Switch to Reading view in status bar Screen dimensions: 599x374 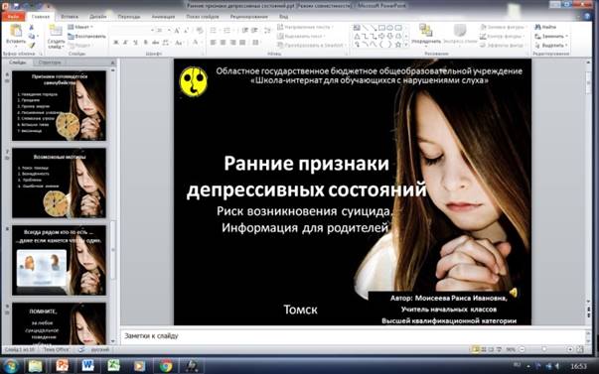[x=491, y=349]
